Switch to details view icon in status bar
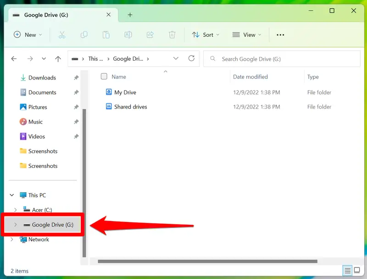The image size is (367, 279). click(347, 271)
